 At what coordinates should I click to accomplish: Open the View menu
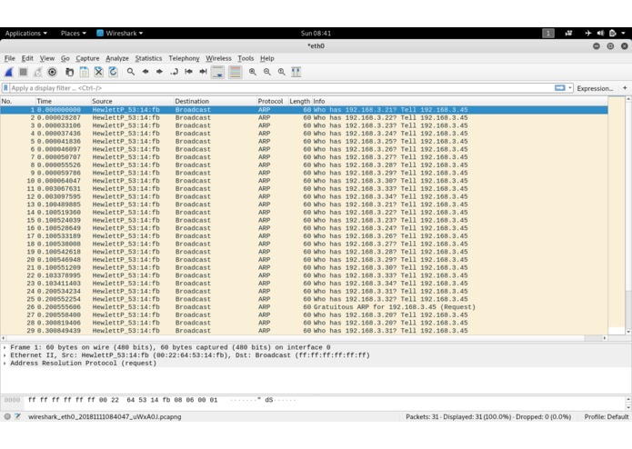pyautogui.click(x=47, y=58)
